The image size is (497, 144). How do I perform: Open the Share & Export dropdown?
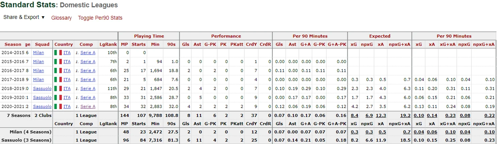click(x=24, y=17)
